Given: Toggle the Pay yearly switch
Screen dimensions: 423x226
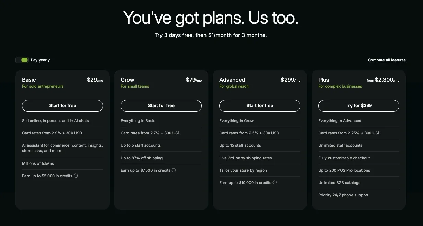Looking at the screenshot, I should (x=22, y=60).
